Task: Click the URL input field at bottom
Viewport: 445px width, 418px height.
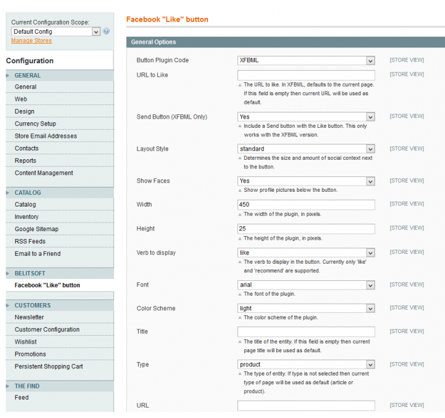Action: pos(306,406)
